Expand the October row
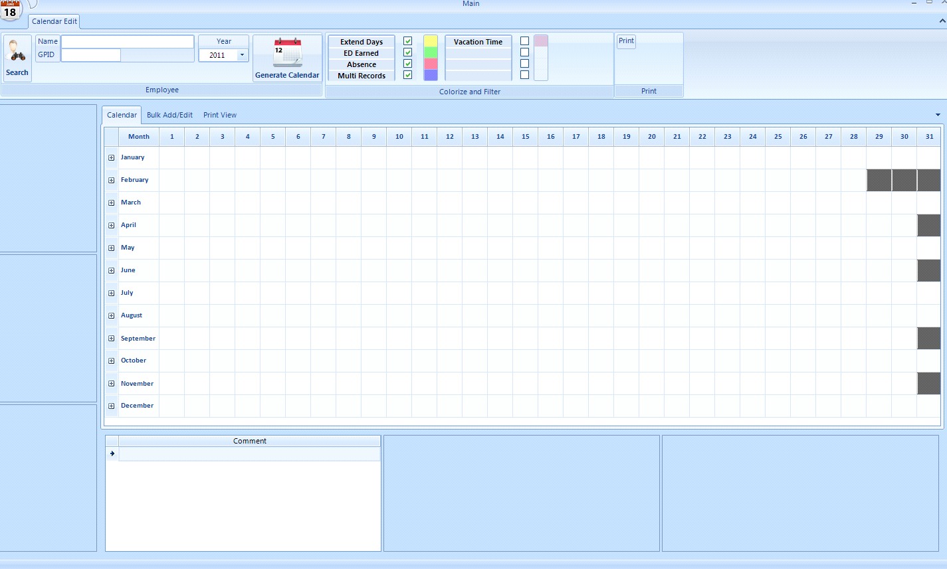The width and height of the screenshot is (947, 569). click(112, 361)
